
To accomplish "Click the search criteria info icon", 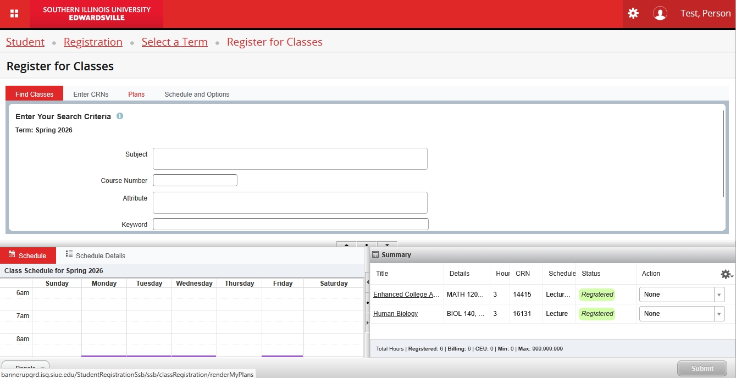I will pyautogui.click(x=120, y=116).
